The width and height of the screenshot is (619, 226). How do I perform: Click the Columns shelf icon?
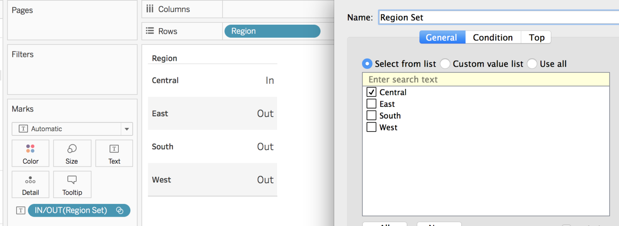click(150, 9)
